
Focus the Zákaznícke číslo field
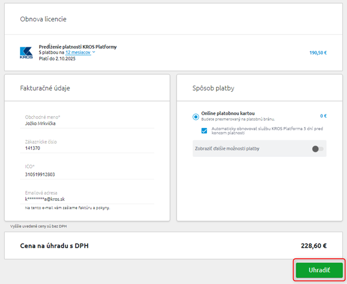pyautogui.click(x=89, y=148)
